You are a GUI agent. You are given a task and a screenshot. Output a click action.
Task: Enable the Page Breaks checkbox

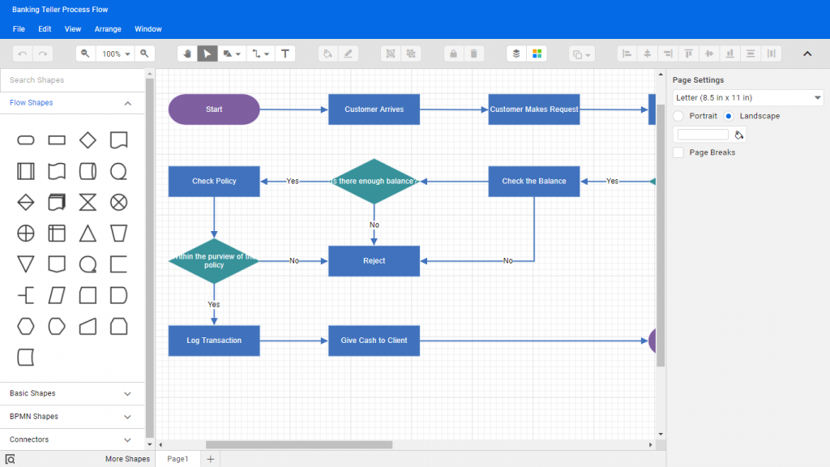coord(678,152)
